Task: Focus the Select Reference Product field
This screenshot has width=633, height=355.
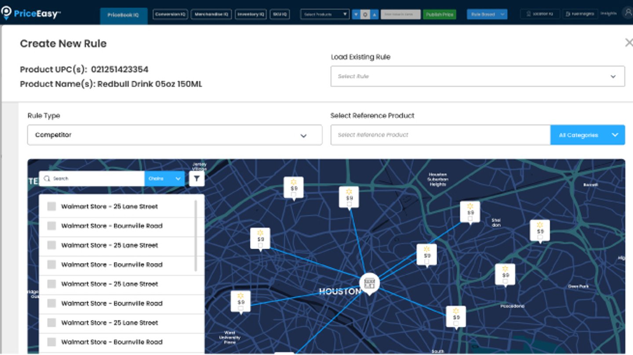Action: click(x=440, y=135)
